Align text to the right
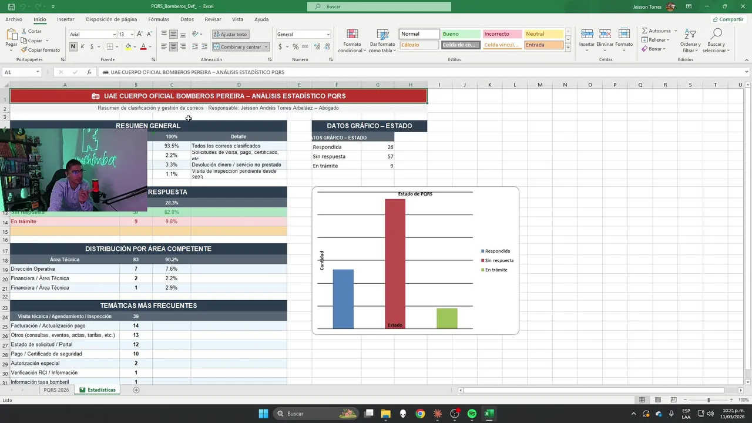Screen dimensions: 752x423 pyautogui.click(x=183, y=46)
